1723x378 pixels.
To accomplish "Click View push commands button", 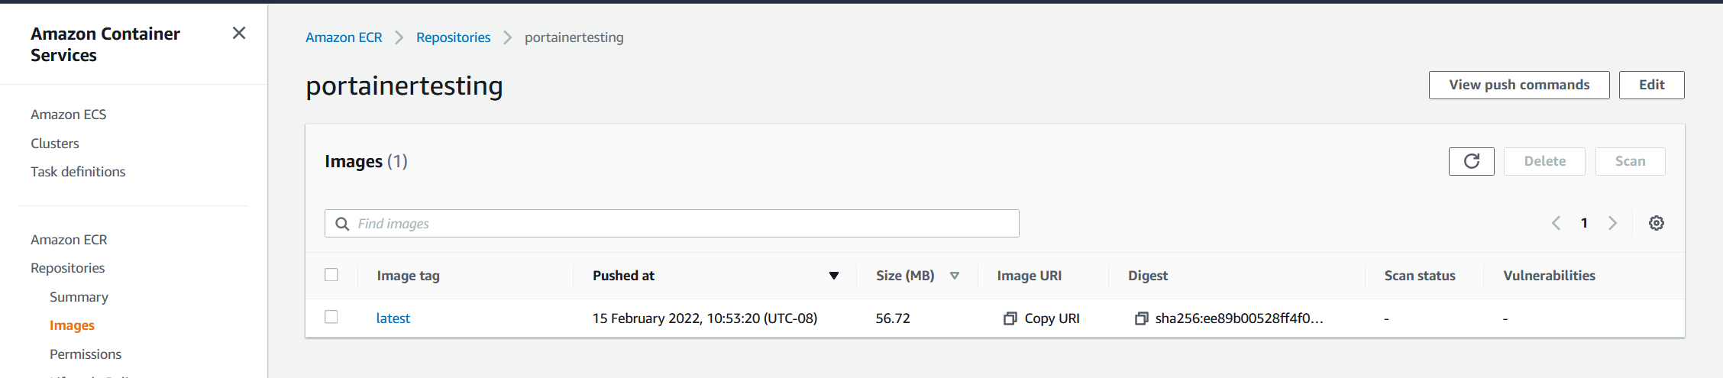I will click(1519, 85).
